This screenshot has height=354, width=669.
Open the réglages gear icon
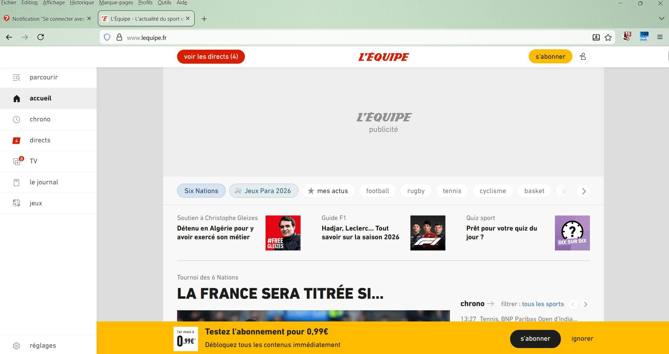coord(16,346)
